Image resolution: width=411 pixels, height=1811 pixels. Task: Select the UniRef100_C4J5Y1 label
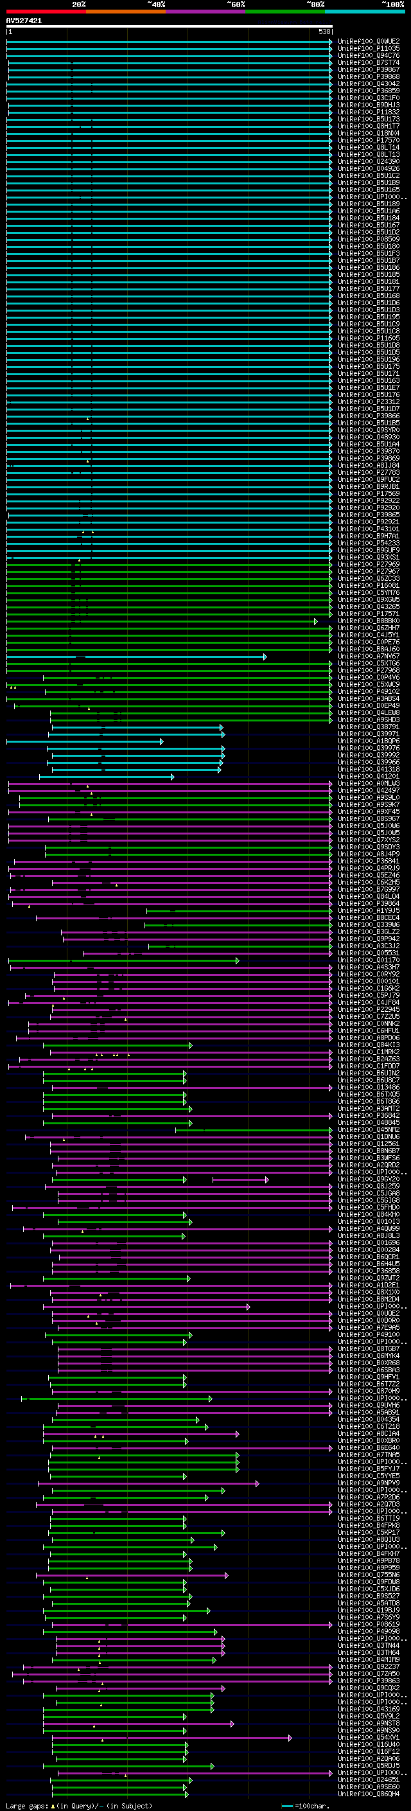pos(369,635)
